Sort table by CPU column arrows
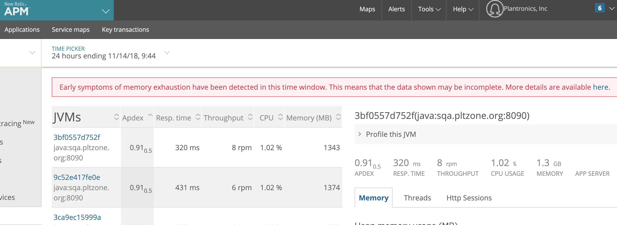The image size is (617, 225). coord(281,117)
